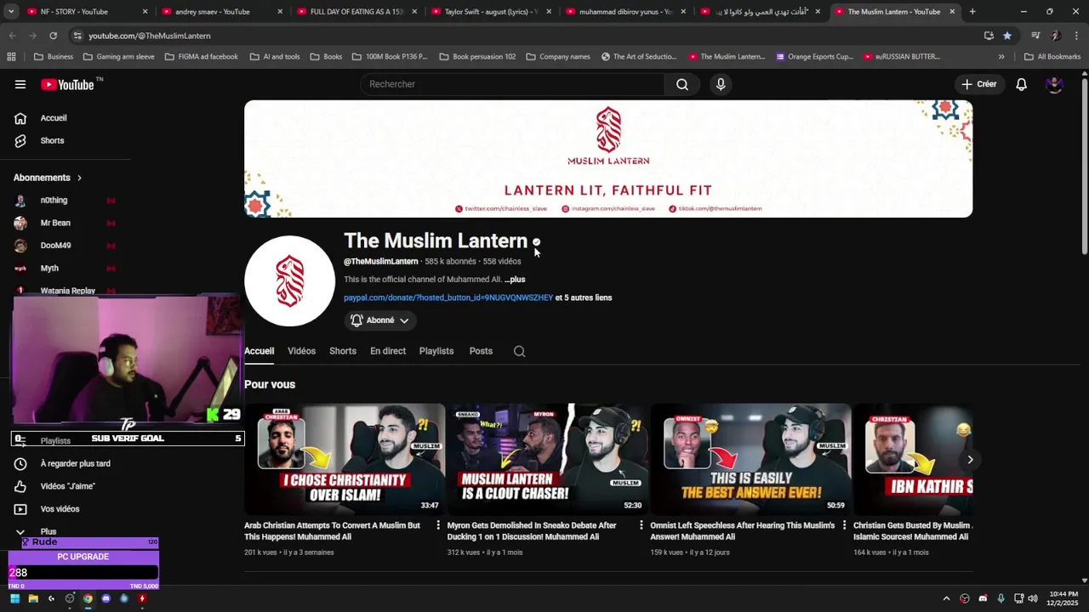The image size is (1089, 612).
Task: Open Discord from taskbar
Action: point(105,598)
